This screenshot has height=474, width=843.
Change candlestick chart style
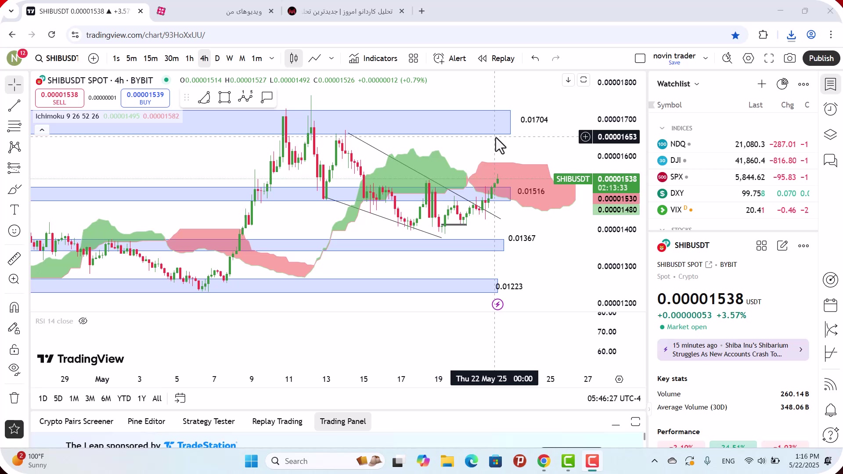tap(294, 58)
